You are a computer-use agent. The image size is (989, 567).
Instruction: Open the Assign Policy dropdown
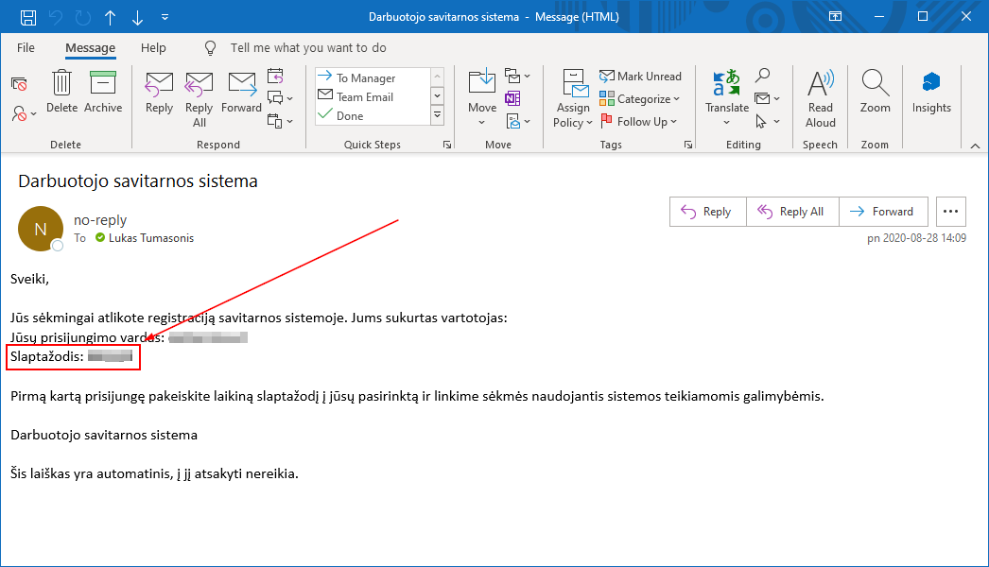click(x=573, y=98)
